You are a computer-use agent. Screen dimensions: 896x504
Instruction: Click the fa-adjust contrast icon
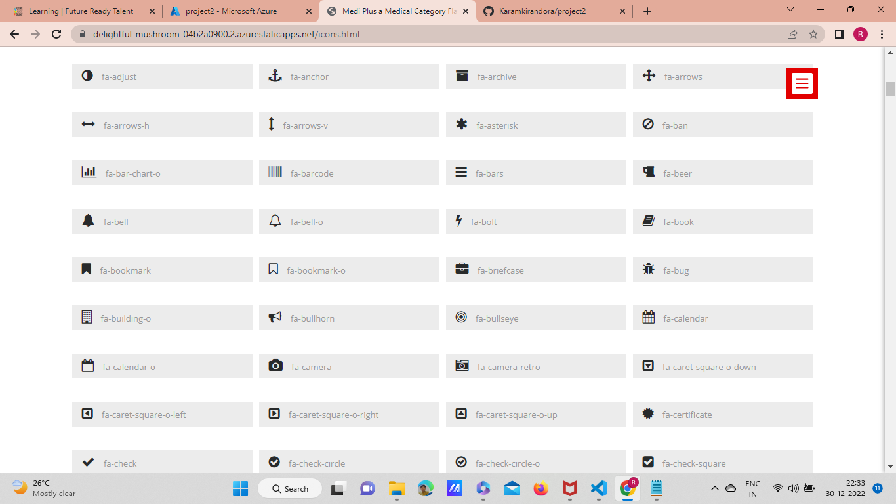click(x=88, y=76)
